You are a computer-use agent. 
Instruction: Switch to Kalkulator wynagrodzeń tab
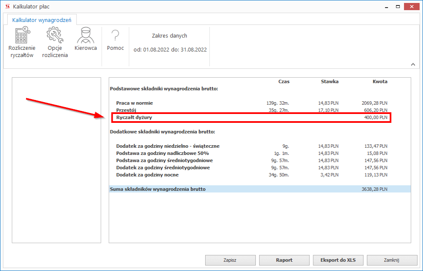(x=42, y=20)
